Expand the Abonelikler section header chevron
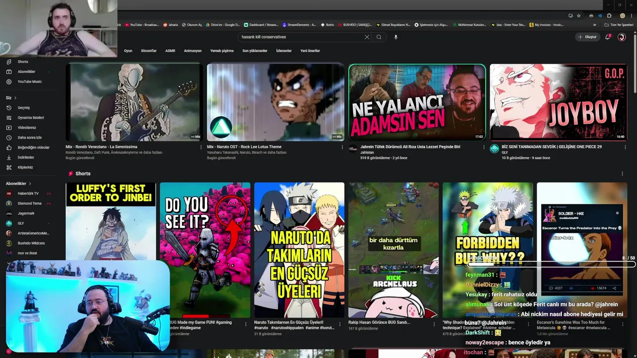The image size is (637, 358). [30, 183]
